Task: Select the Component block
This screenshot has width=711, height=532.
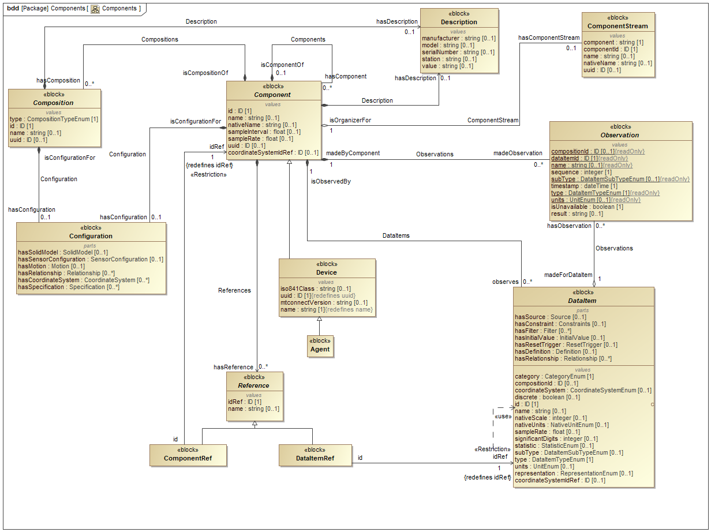Action: tap(272, 94)
